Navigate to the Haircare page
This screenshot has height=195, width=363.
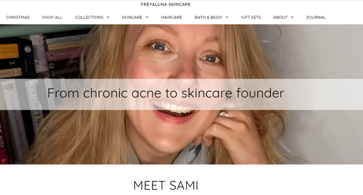[x=171, y=17]
